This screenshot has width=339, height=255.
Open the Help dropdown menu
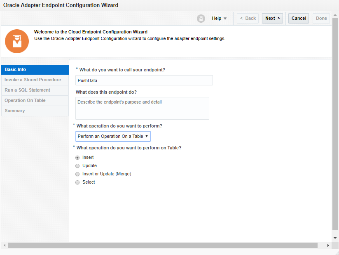tap(219, 19)
